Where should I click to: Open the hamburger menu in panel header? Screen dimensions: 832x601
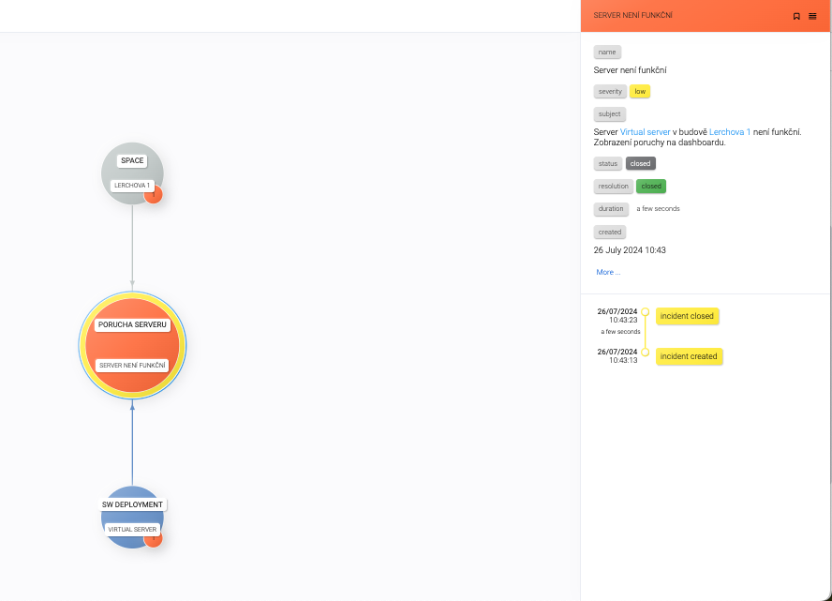[x=812, y=16]
